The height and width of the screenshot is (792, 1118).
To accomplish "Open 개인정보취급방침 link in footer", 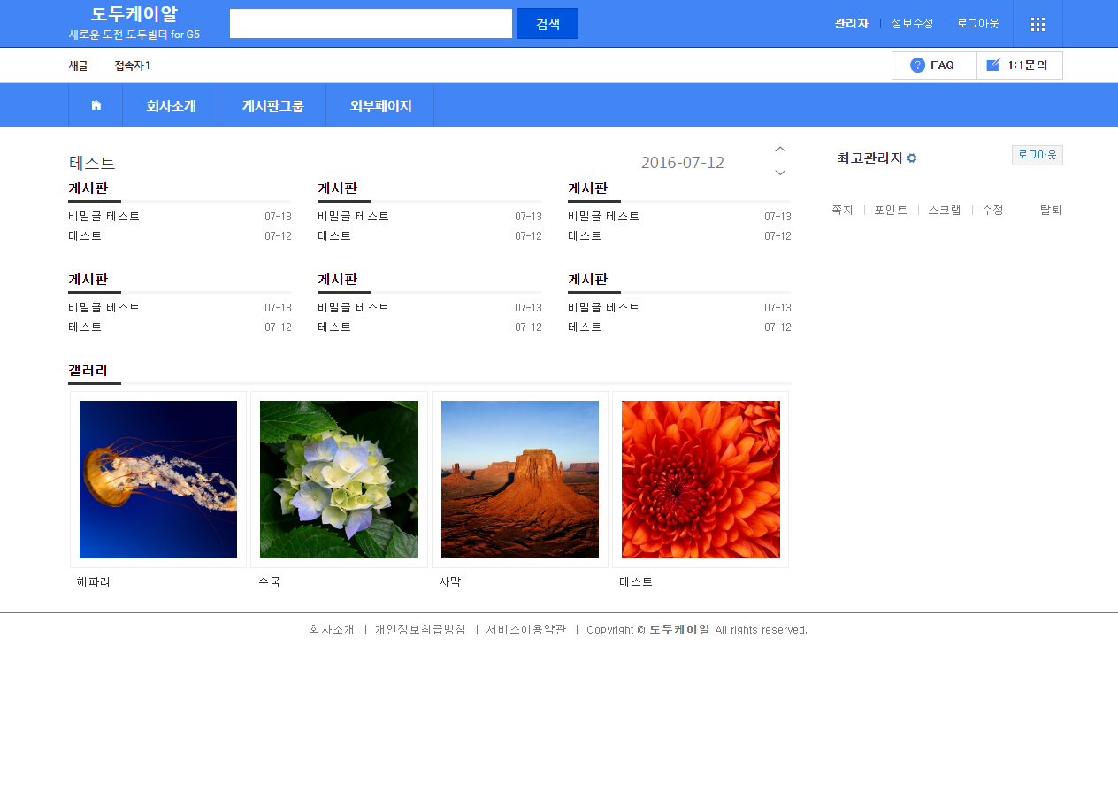I will pyautogui.click(x=420, y=630).
